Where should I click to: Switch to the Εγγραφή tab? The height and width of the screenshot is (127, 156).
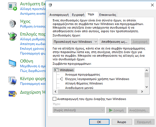78,15
